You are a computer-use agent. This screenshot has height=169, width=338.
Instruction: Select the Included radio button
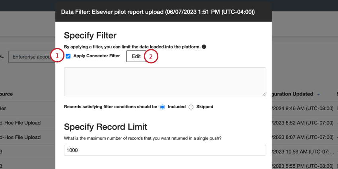point(162,107)
